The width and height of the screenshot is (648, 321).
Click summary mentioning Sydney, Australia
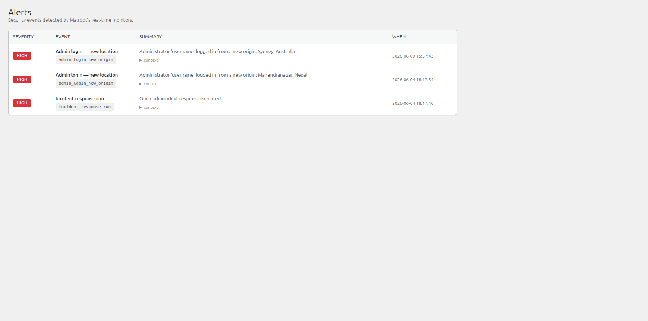point(217,51)
